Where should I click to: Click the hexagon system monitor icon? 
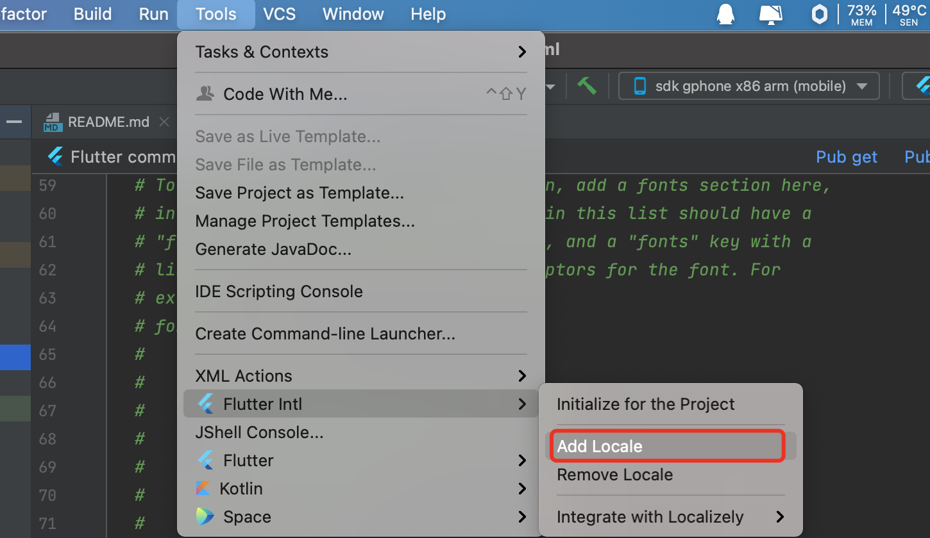(819, 14)
